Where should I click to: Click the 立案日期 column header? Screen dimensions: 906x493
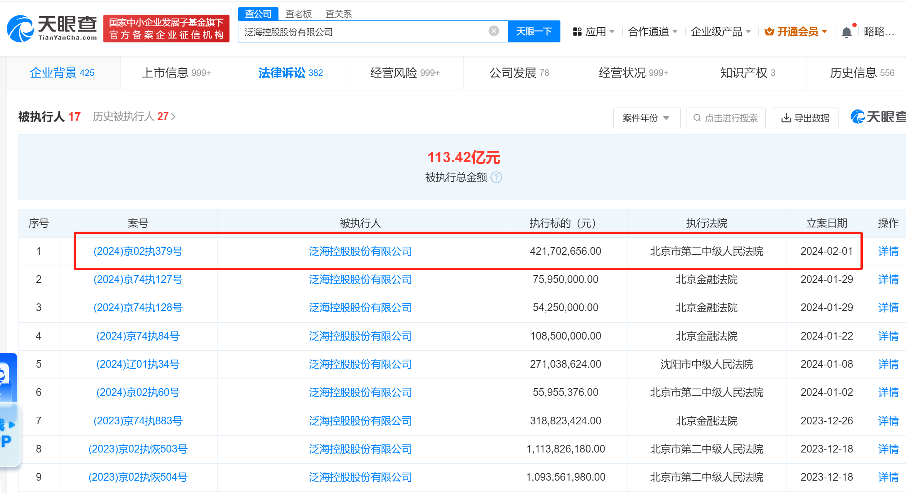pos(827,223)
